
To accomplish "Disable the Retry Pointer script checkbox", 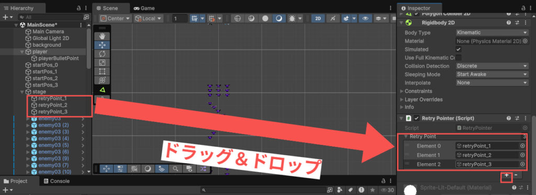I will click(x=416, y=118).
